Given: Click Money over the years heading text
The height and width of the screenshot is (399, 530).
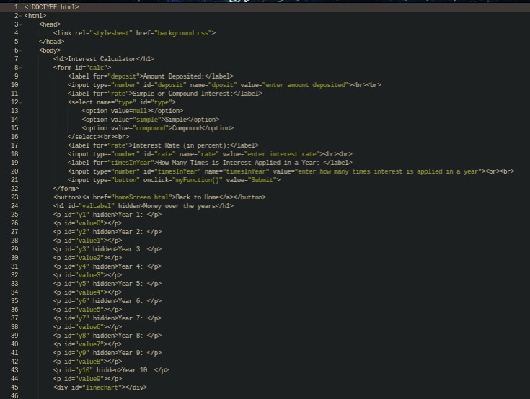Looking at the screenshot, I should pos(179,206).
